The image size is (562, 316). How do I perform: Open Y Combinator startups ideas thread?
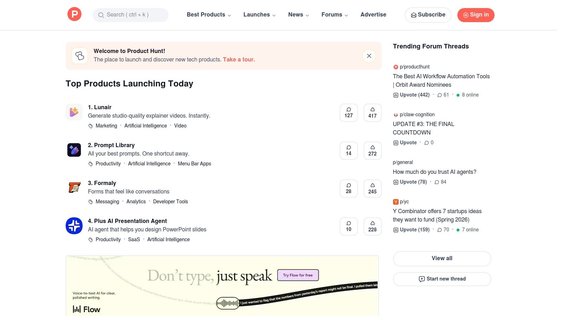pos(437,216)
